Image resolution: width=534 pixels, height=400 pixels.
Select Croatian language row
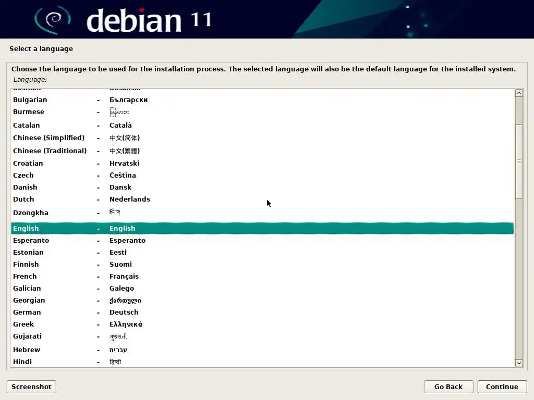point(262,163)
